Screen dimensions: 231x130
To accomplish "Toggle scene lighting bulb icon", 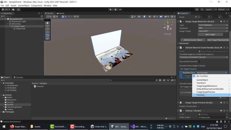I will point(144,17).
